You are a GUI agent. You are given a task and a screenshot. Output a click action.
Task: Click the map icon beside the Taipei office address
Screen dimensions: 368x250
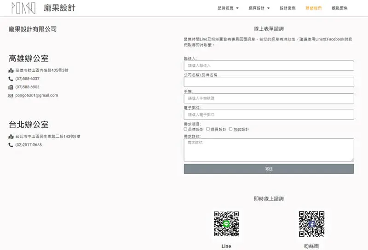pyautogui.click(x=11, y=137)
